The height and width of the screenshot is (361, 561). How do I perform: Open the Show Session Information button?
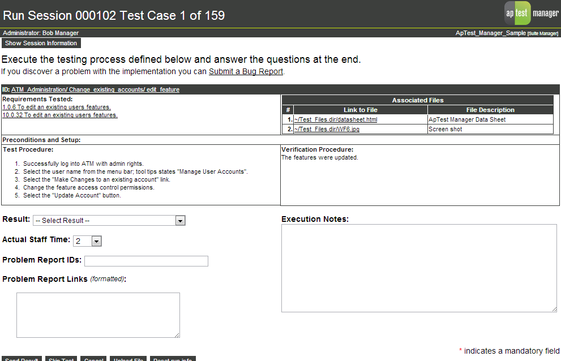tap(41, 43)
